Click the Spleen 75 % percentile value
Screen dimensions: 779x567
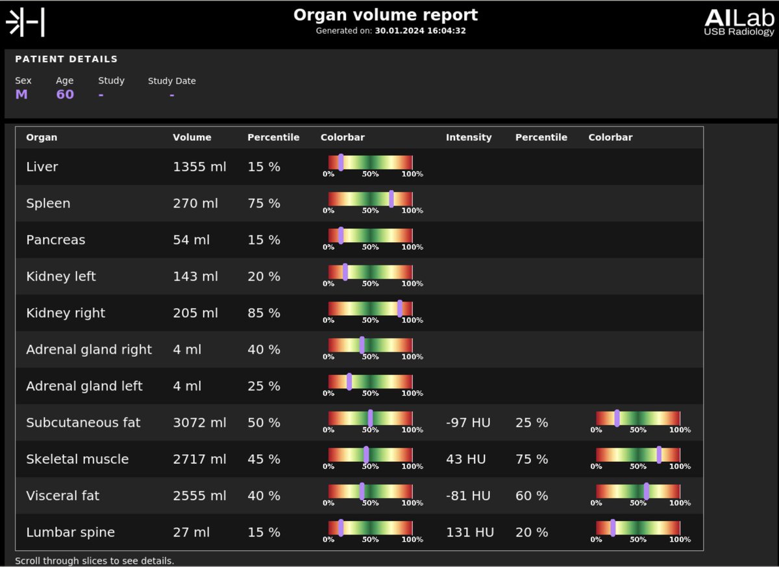[x=264, y=203]
